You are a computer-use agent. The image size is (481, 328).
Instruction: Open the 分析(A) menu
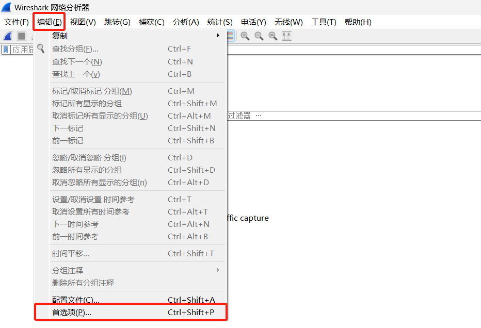186,22
